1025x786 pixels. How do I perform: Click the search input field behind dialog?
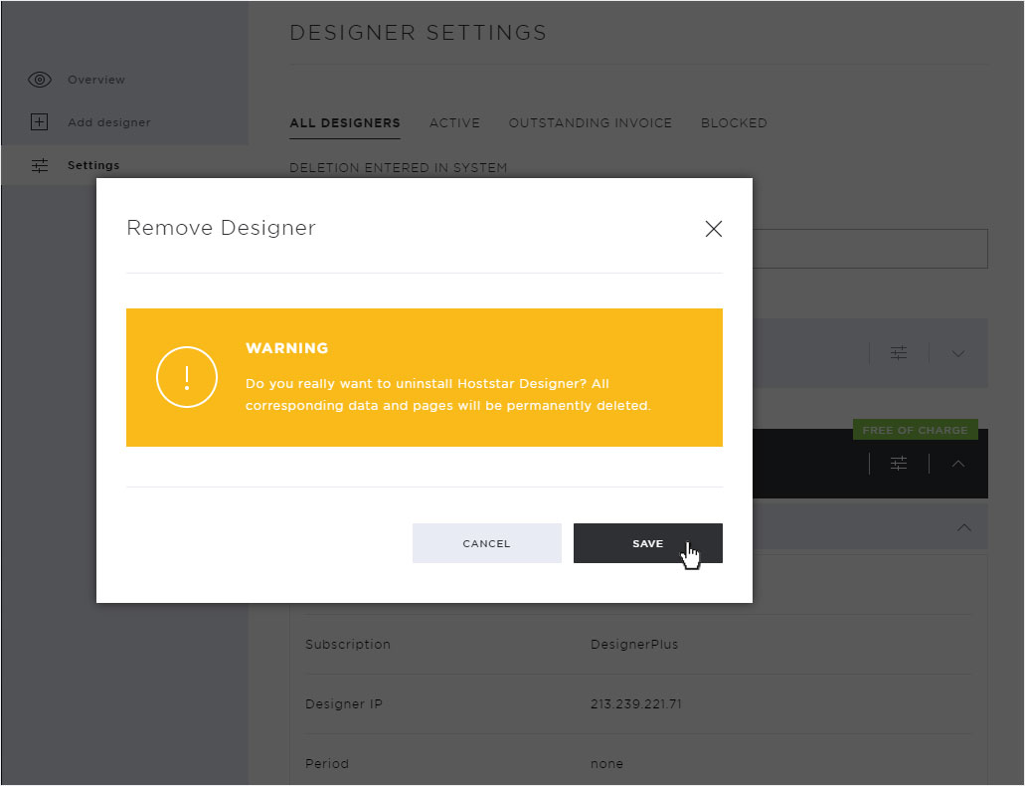coord(870,249)
